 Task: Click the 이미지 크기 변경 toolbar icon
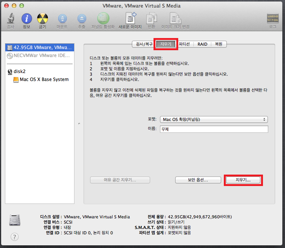pyautogui.click(x=176, y=18)
